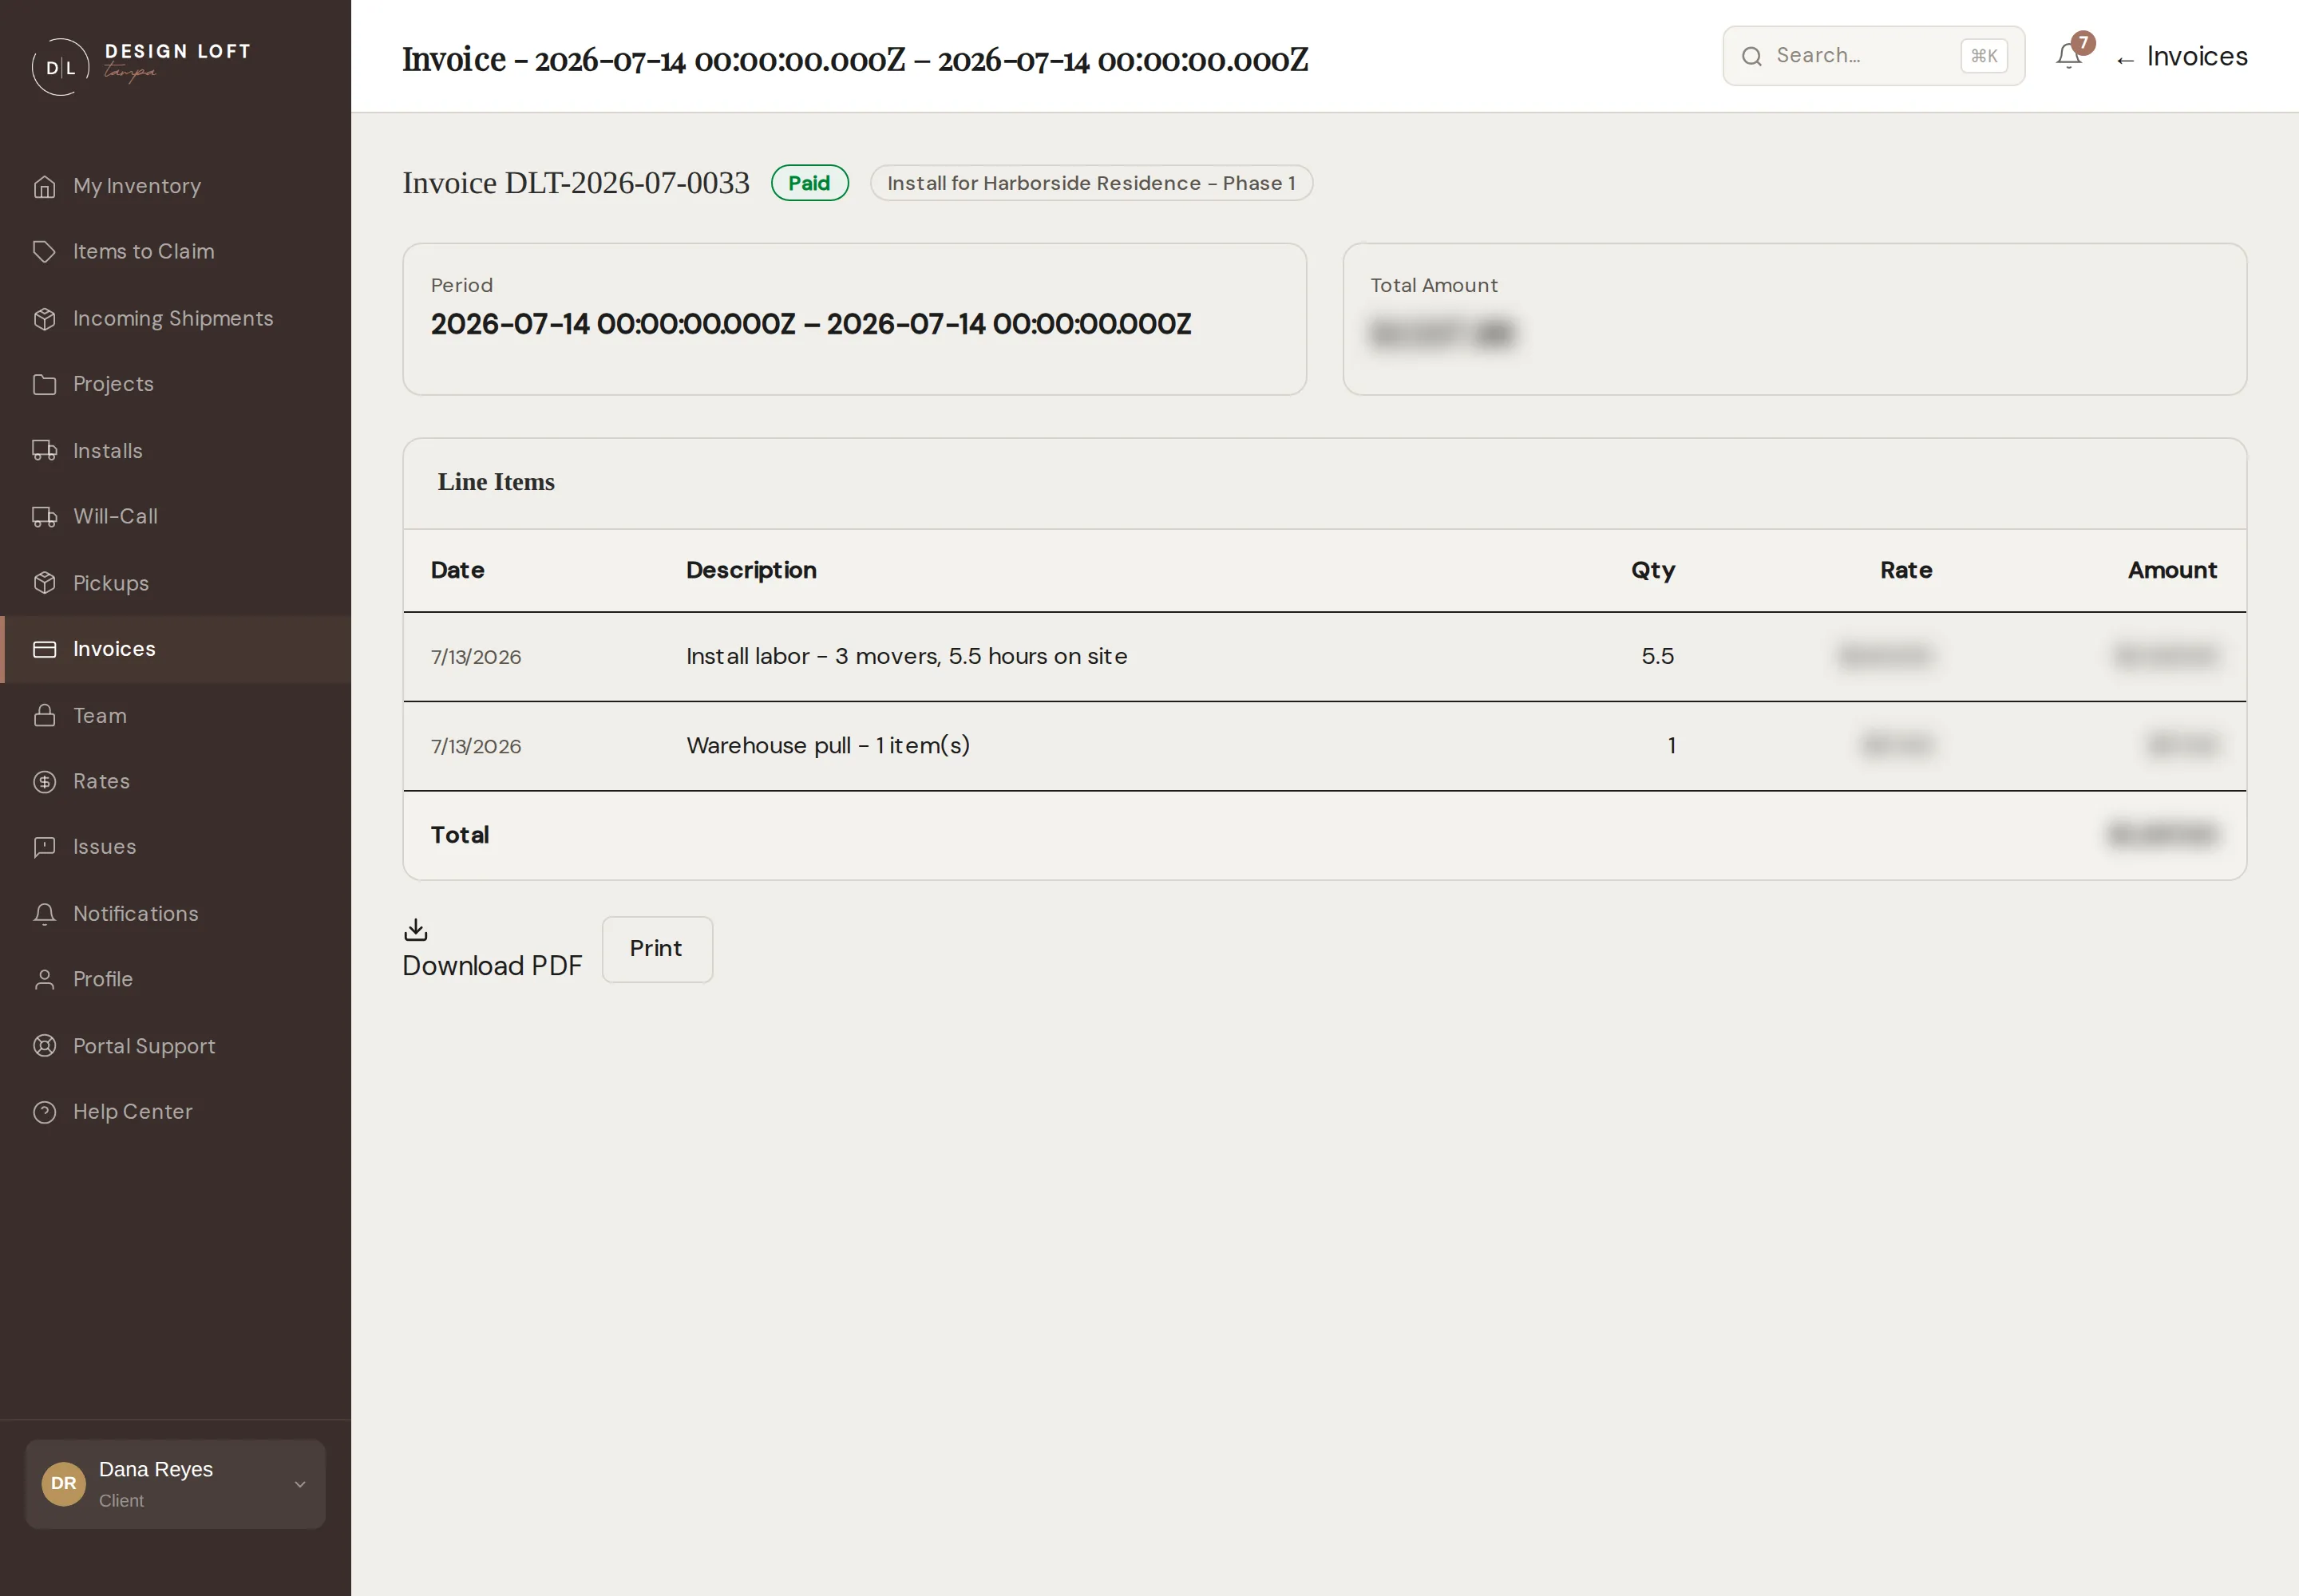
Task: Click the Projects folder icon
Action: (44, 384)
